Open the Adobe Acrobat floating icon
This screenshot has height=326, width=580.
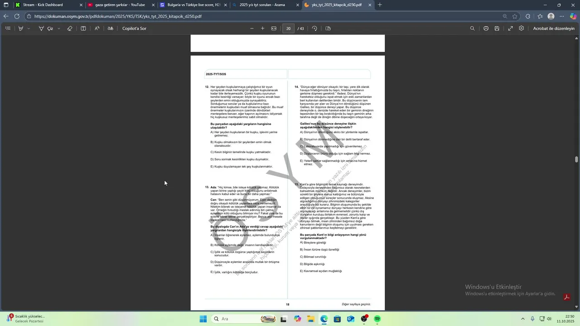point(566,297)
